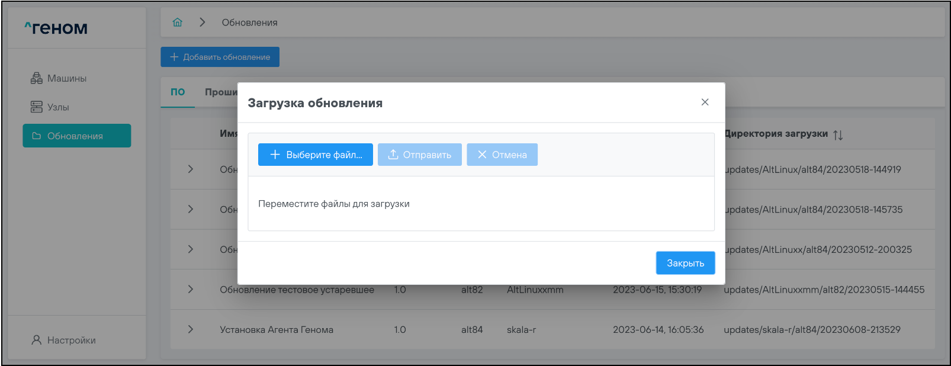Click the Геном logo
Screen dimensions: 951x366
56,28
